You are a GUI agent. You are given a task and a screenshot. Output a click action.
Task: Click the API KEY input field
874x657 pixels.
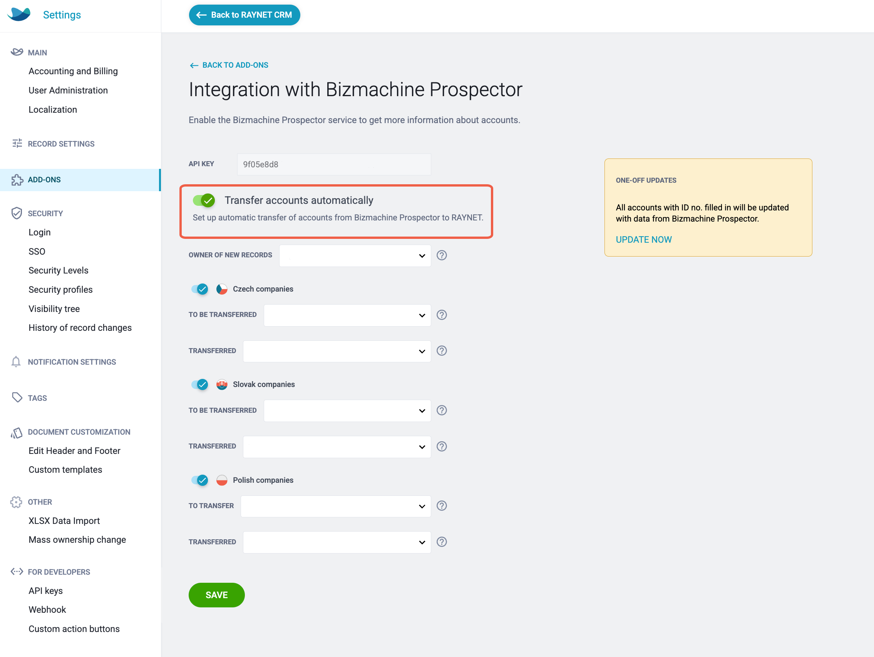pyautogui.click(x=334, y=164)
